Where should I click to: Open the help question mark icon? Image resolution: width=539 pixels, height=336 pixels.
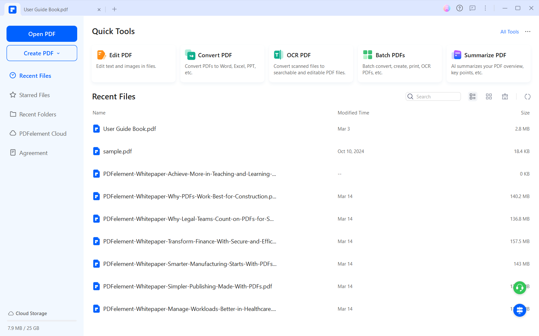click(460, 8)
